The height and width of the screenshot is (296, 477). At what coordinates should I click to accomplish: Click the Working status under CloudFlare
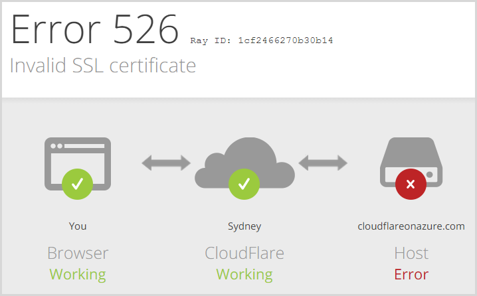[x=244, y=275]
